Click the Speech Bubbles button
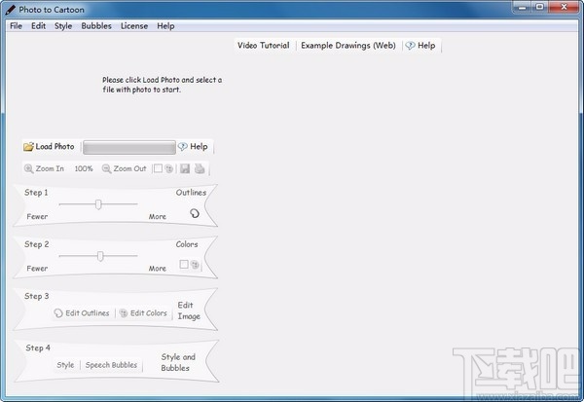The height and width of the screenshot is (402, 584). coord(111,365)
